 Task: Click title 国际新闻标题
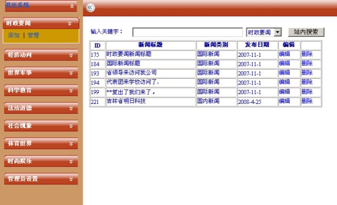pyautogui.click(x=123, y=63)
